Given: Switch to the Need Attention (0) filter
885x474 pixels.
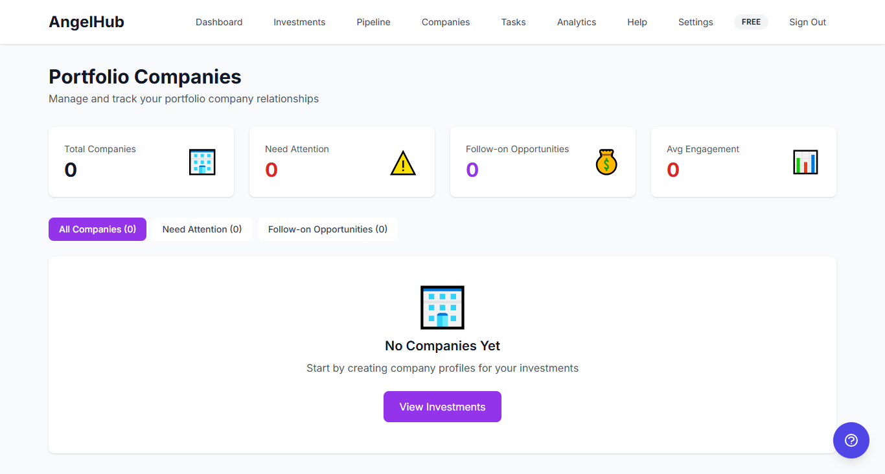Looking at the screenshot, I should pyautogui.click(x=202, y=229).
